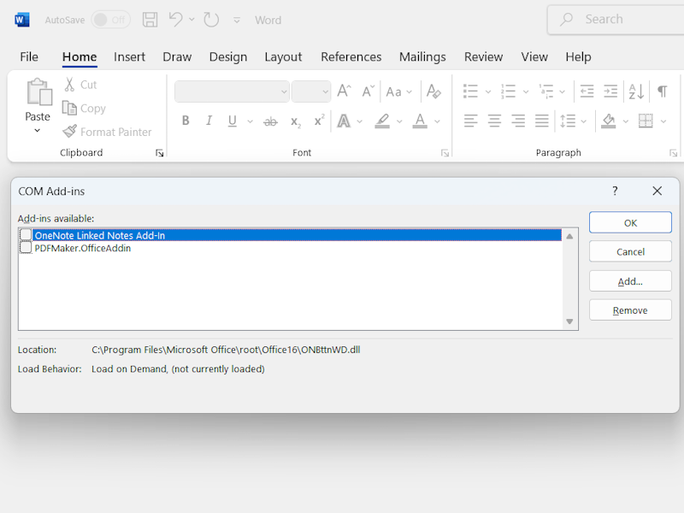
Task: Open the Review ribbon tab
Action: click(x=483, y=56)
